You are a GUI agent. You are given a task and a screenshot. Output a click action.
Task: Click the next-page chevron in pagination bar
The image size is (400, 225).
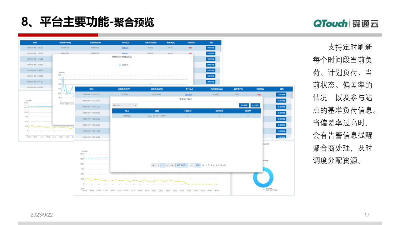(x=167, y=165)
